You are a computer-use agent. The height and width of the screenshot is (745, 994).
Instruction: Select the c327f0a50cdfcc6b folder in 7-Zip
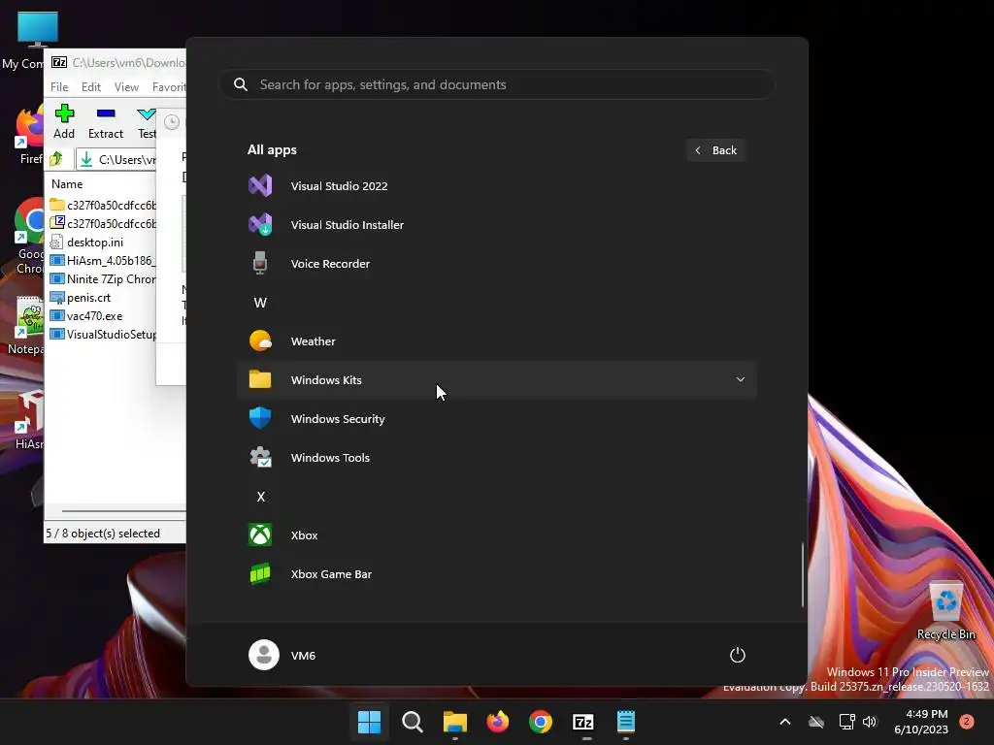[x=101, y=205]
